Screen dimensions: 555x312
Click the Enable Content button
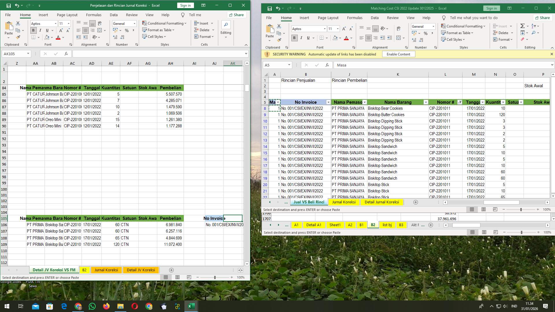[398, 54]
